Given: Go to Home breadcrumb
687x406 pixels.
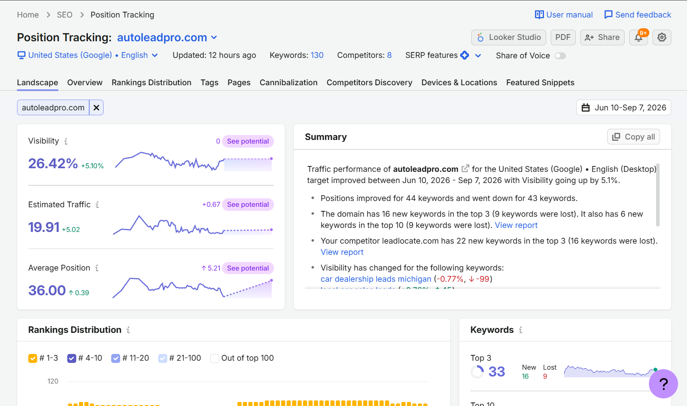Looking at the screenshot, I should [x=28, y=15].
